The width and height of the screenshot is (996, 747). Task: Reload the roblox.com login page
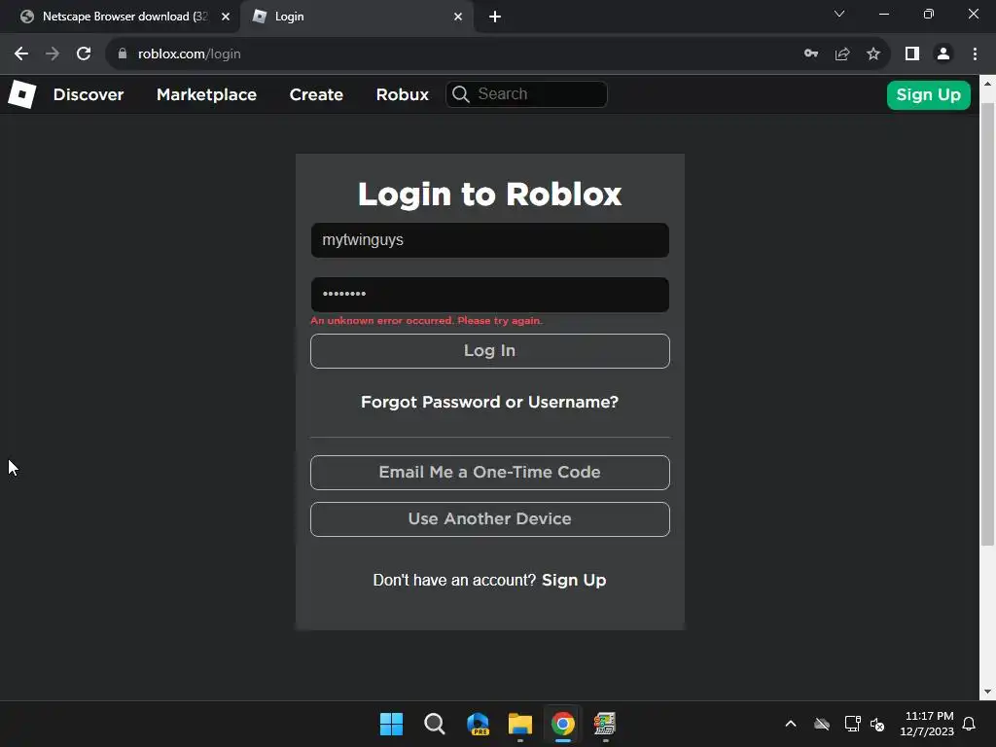84,54
